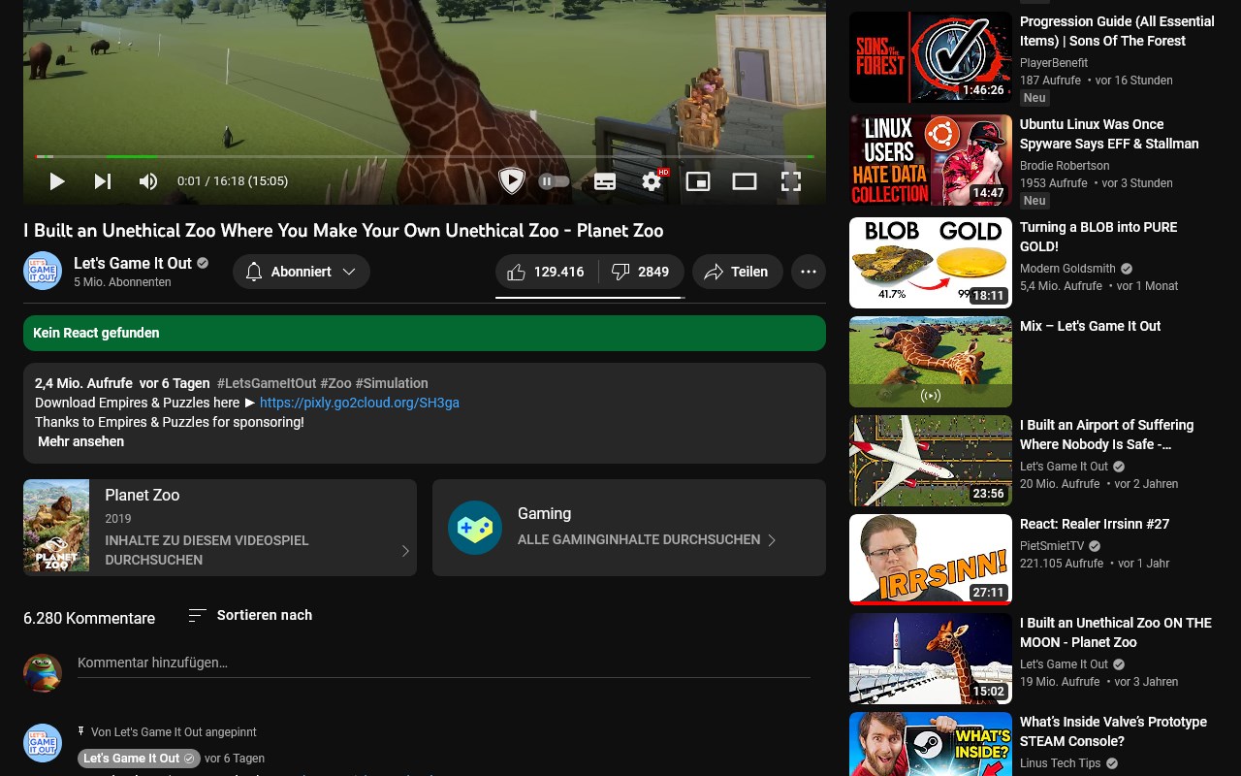Visit Linus Tech Tips channel
The height and width of the screenshot is (776, 1241).
(x=1061, y=763)
